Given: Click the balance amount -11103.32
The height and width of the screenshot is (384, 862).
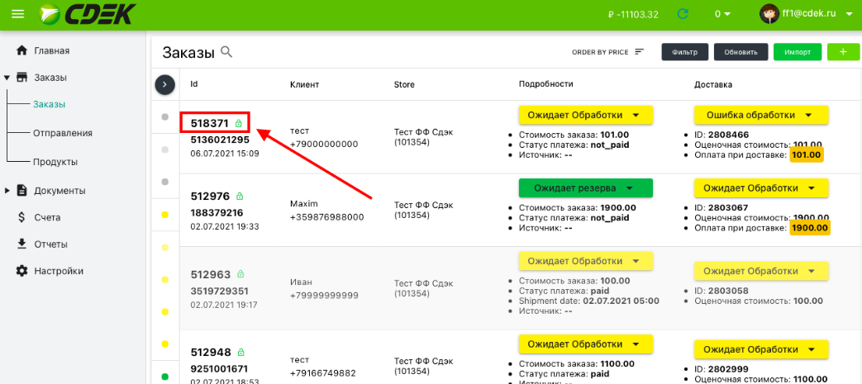Looking at the screenshot, I should (x=633, y=15).
